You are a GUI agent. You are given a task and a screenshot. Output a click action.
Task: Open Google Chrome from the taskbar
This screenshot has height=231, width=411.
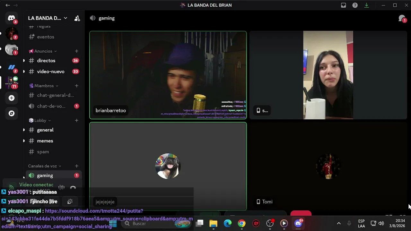(x=242, y=223)
